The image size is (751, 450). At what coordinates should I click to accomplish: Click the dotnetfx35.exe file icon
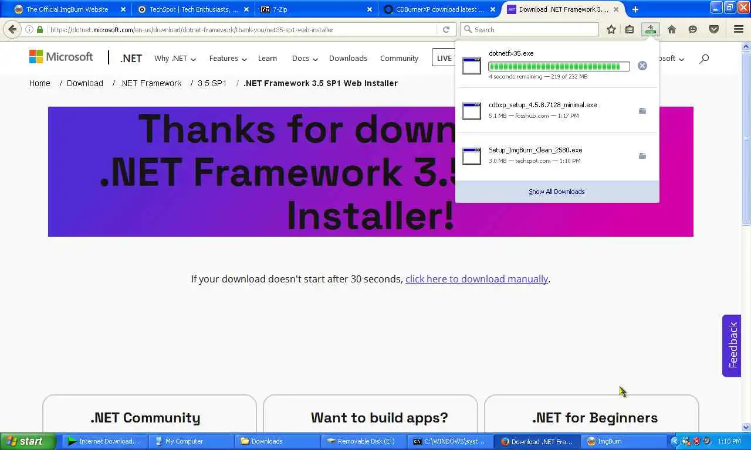coord(472,66)
